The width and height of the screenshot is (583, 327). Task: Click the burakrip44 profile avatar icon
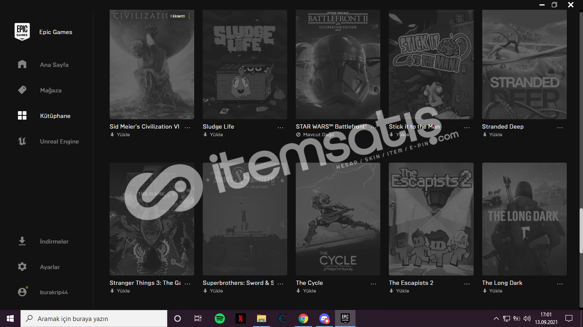22,292
